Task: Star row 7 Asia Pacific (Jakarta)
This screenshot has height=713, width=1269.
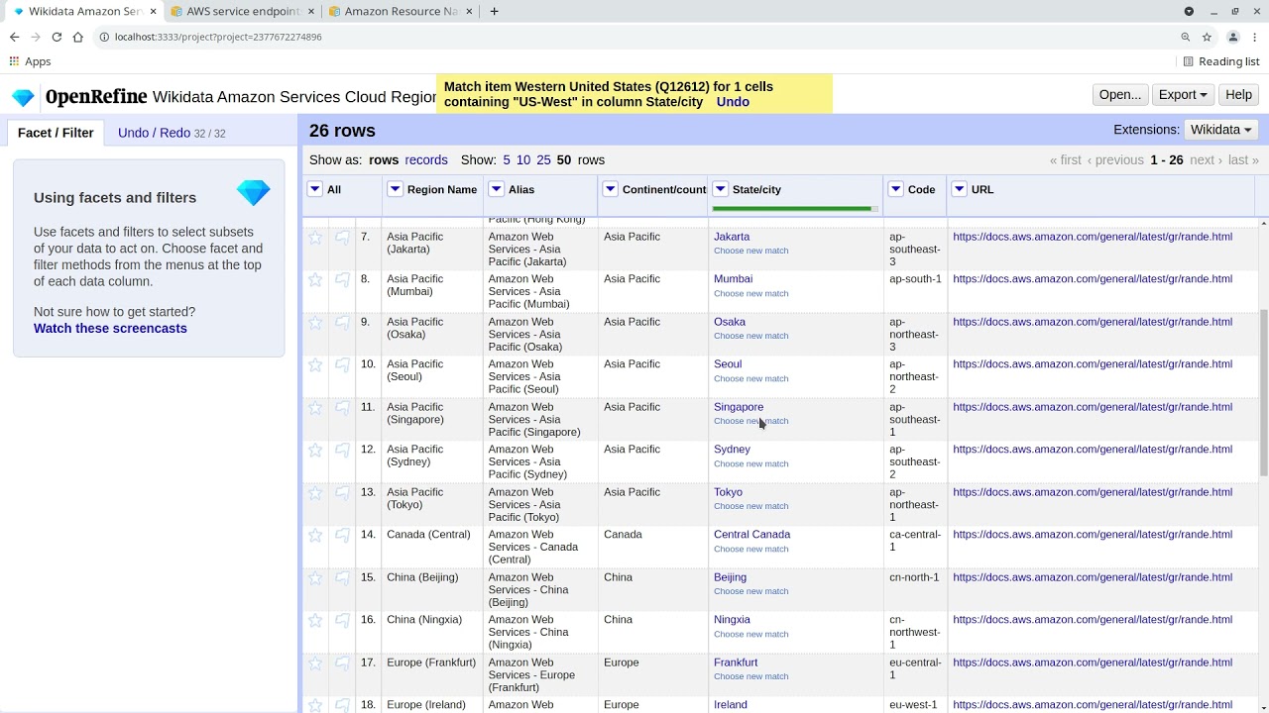Action: pyautogui.click(x=315, y=238)
